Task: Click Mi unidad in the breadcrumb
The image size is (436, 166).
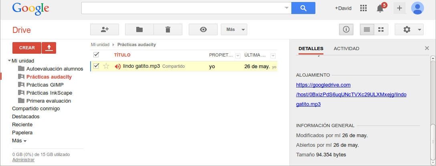Action: [x=100, y=45]
